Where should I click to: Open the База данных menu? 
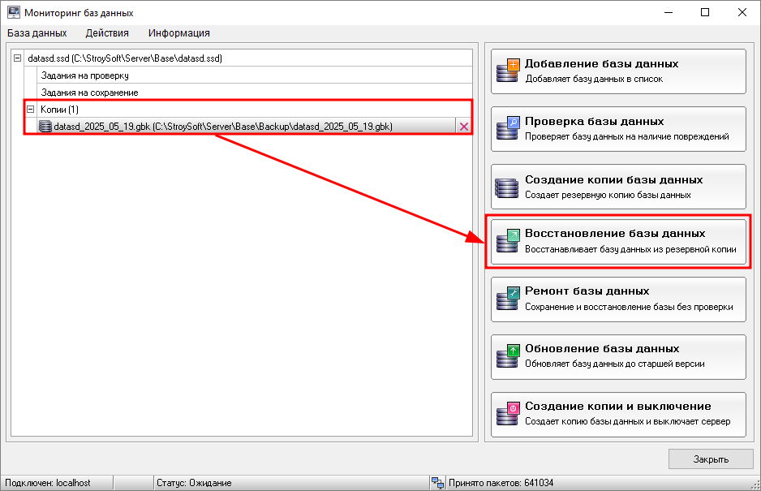[x=37, y=33]
